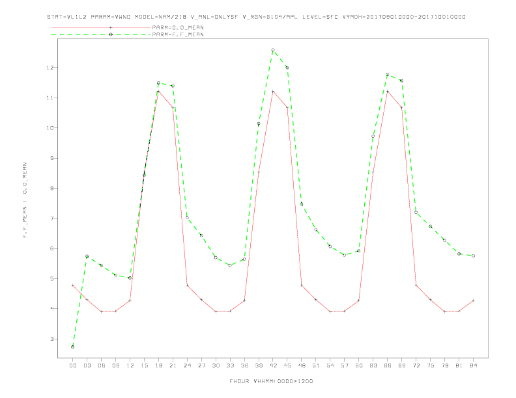
Task: Click the x-axis tick label 06
Action: pos(102,365)
